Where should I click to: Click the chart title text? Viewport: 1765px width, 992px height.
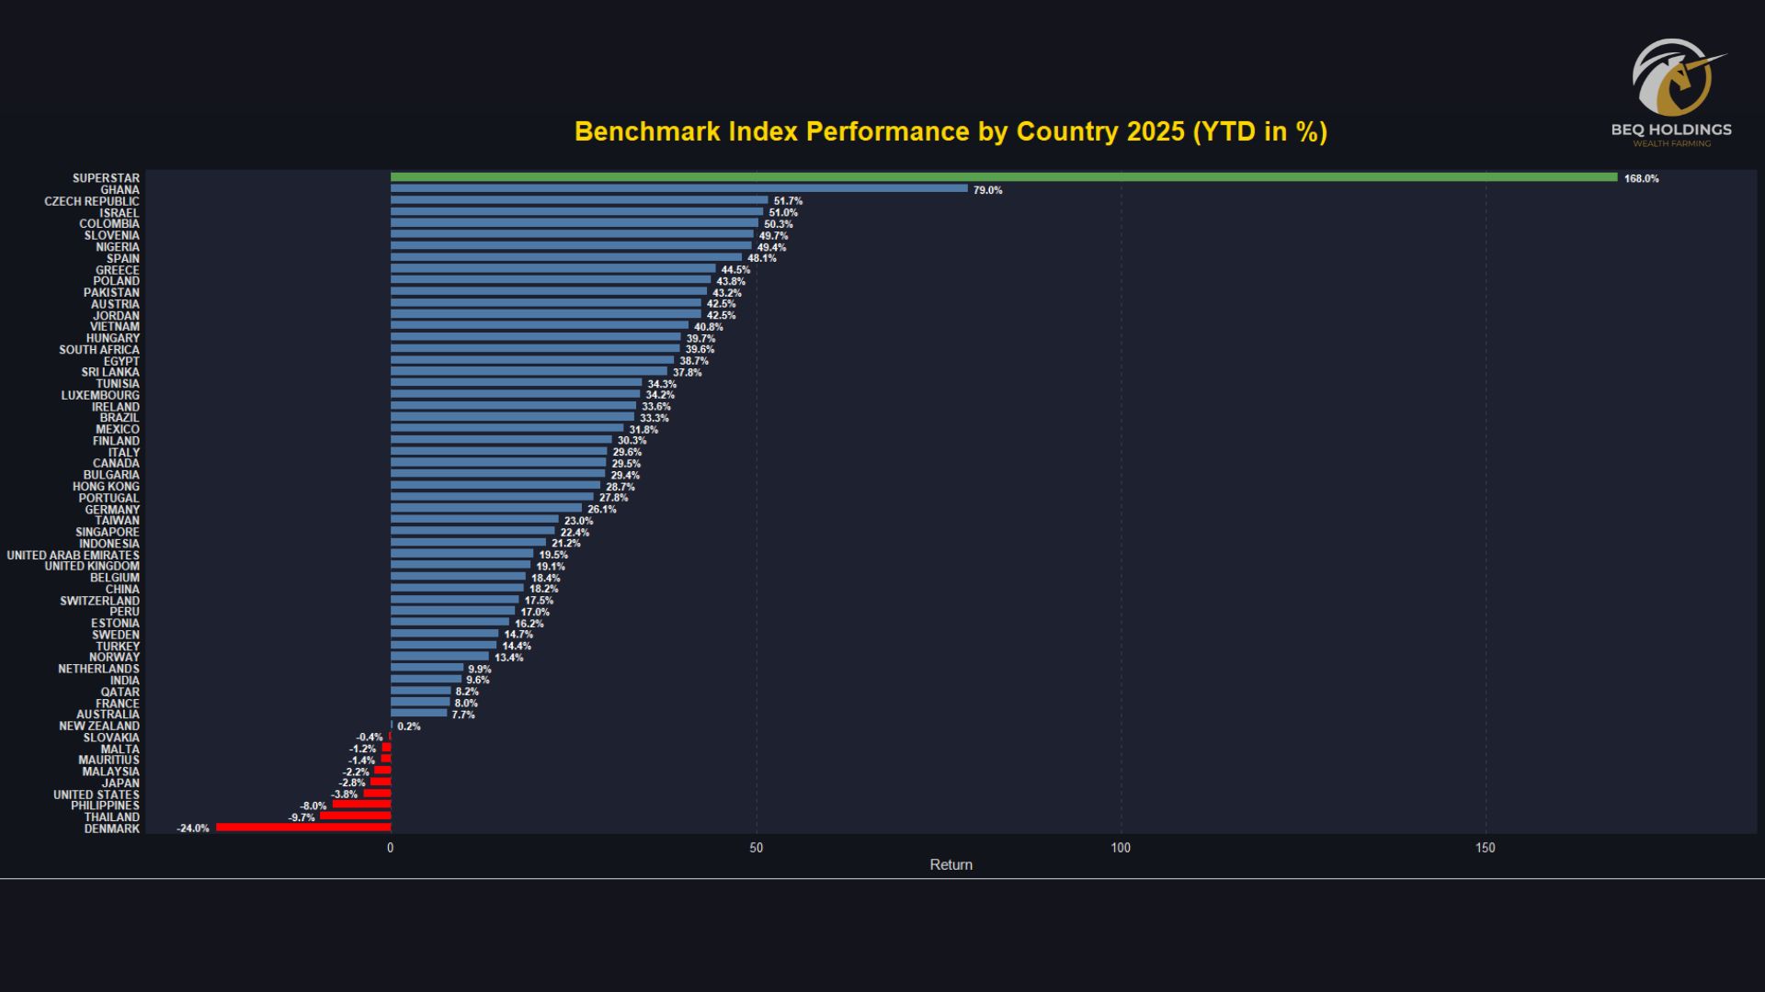pos(951,131)
